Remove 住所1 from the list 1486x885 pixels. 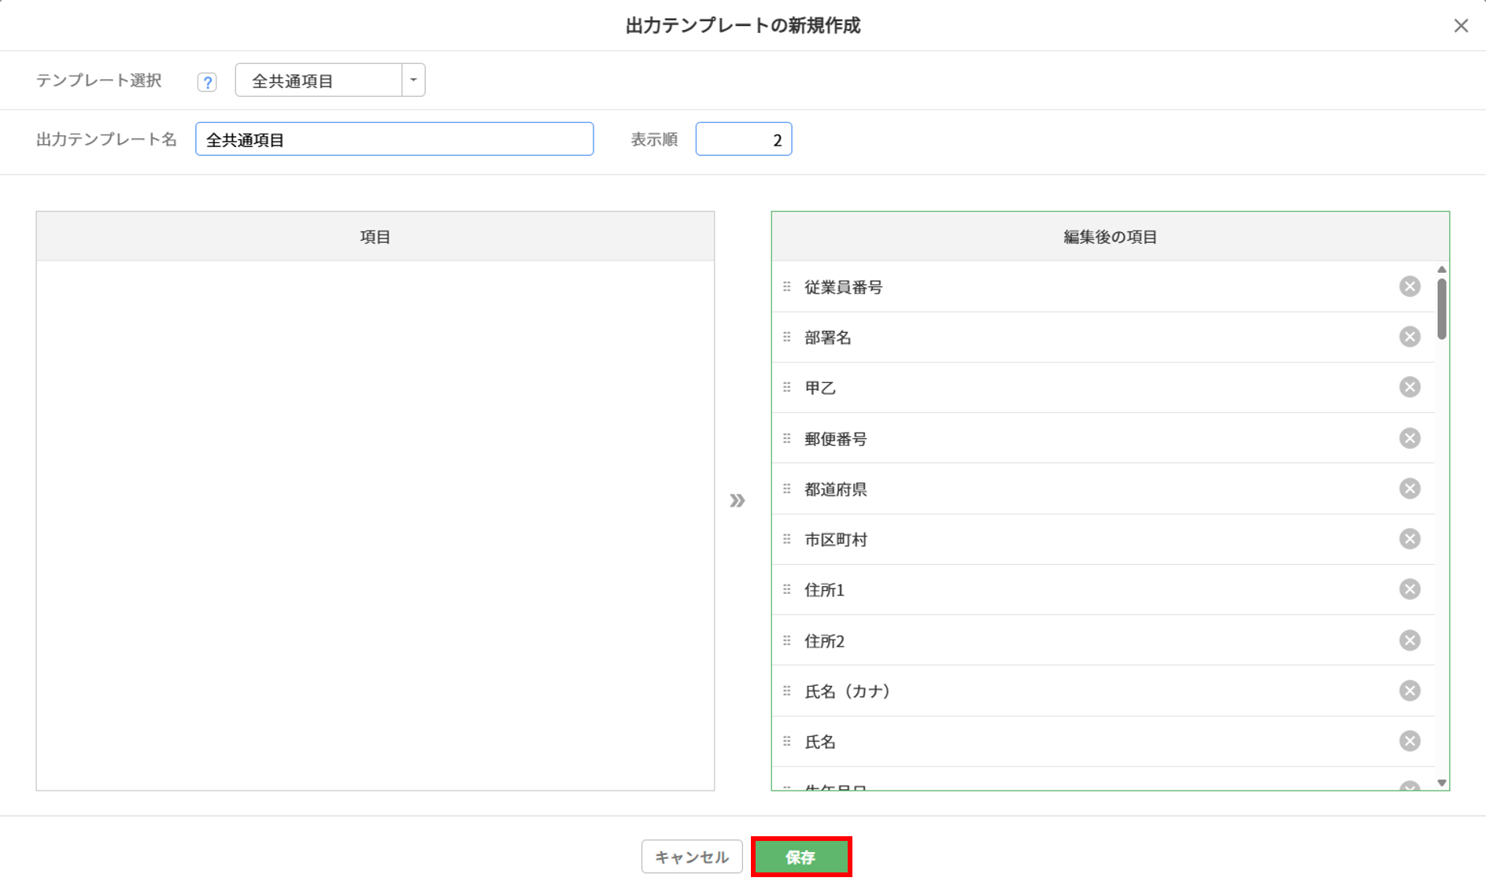[x=1409, y=589]
